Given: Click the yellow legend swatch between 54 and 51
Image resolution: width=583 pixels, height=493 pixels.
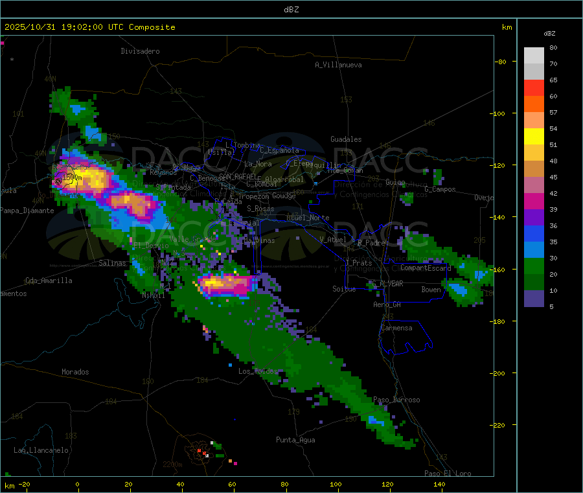Looking at the screenshot, I should (534, 137).
